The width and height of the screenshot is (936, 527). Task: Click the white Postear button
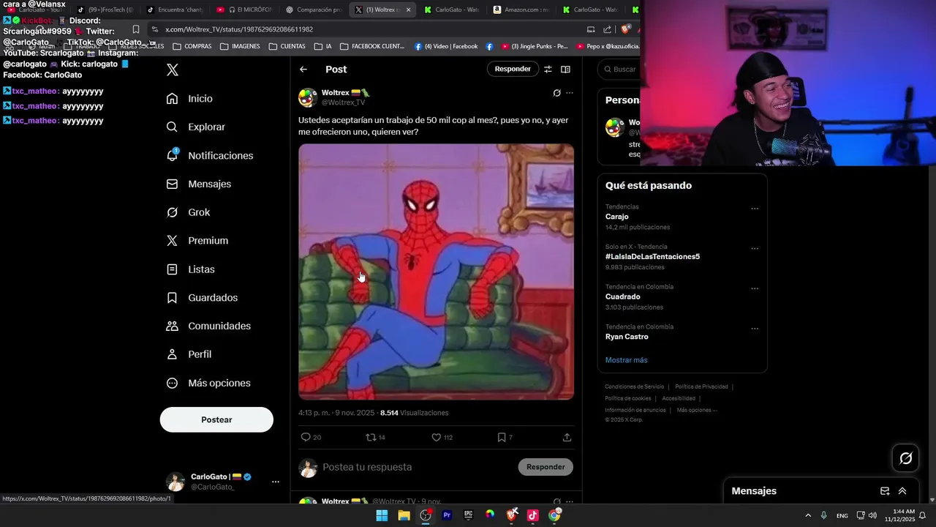click(216, 419)
